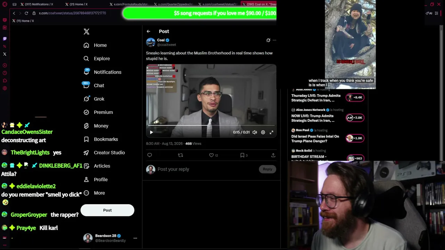Image resolution: width=445 pixels, height=250 pixels.
Task: Click the '(11) Home / X' bookmark
Action: (x=23, y=21)
